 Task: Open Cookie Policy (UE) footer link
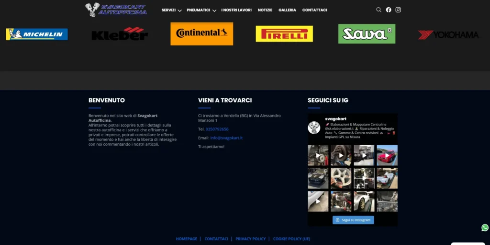coord(291,239)
